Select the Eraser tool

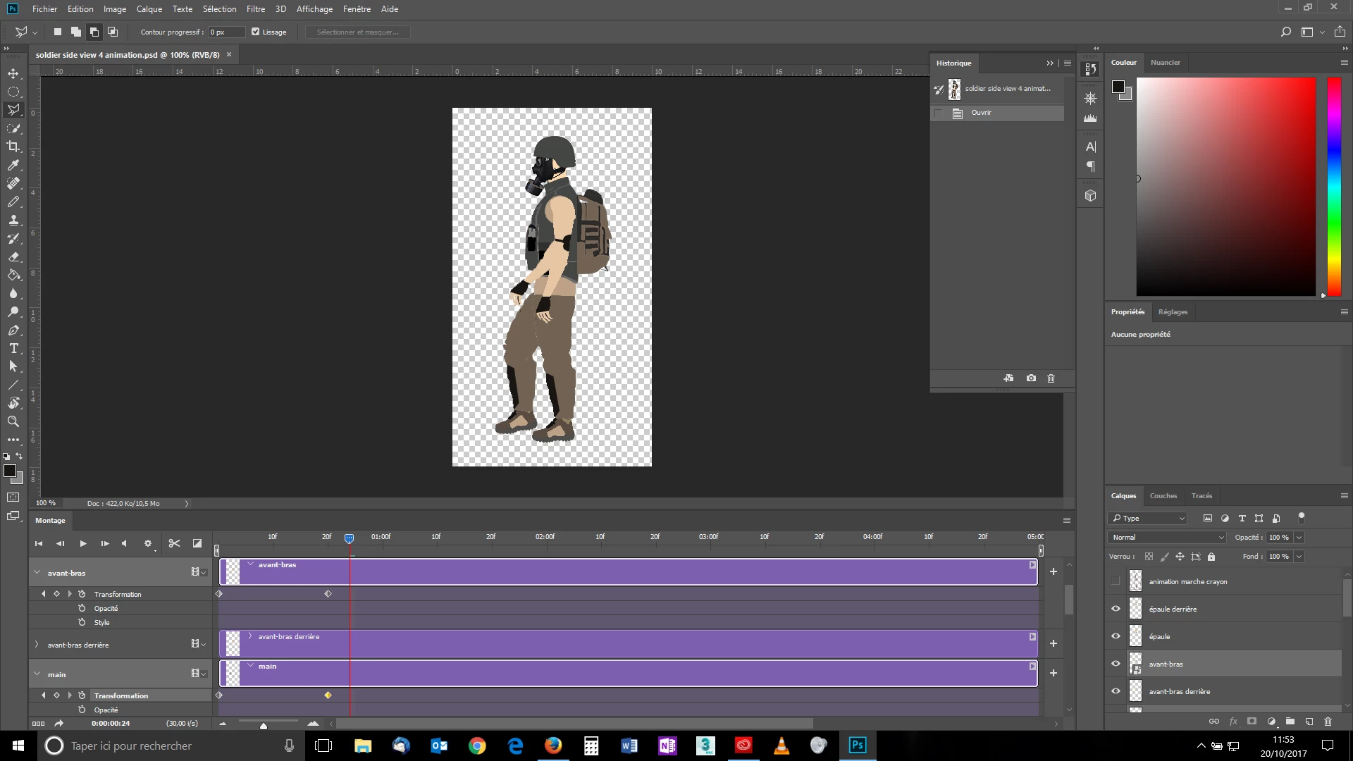(13, 257)
